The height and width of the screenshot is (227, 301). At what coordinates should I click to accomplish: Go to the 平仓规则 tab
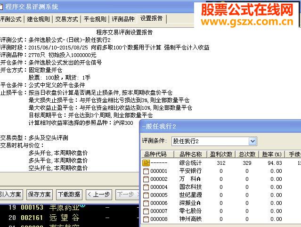[95, 19]
